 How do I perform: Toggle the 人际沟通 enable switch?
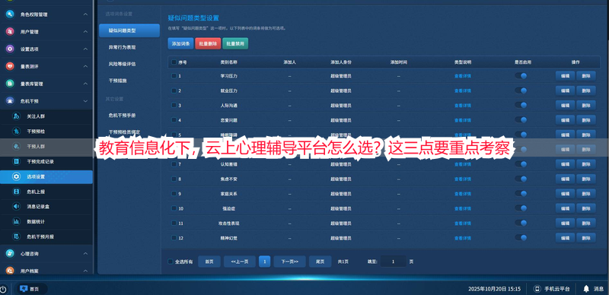pos(521,105)
